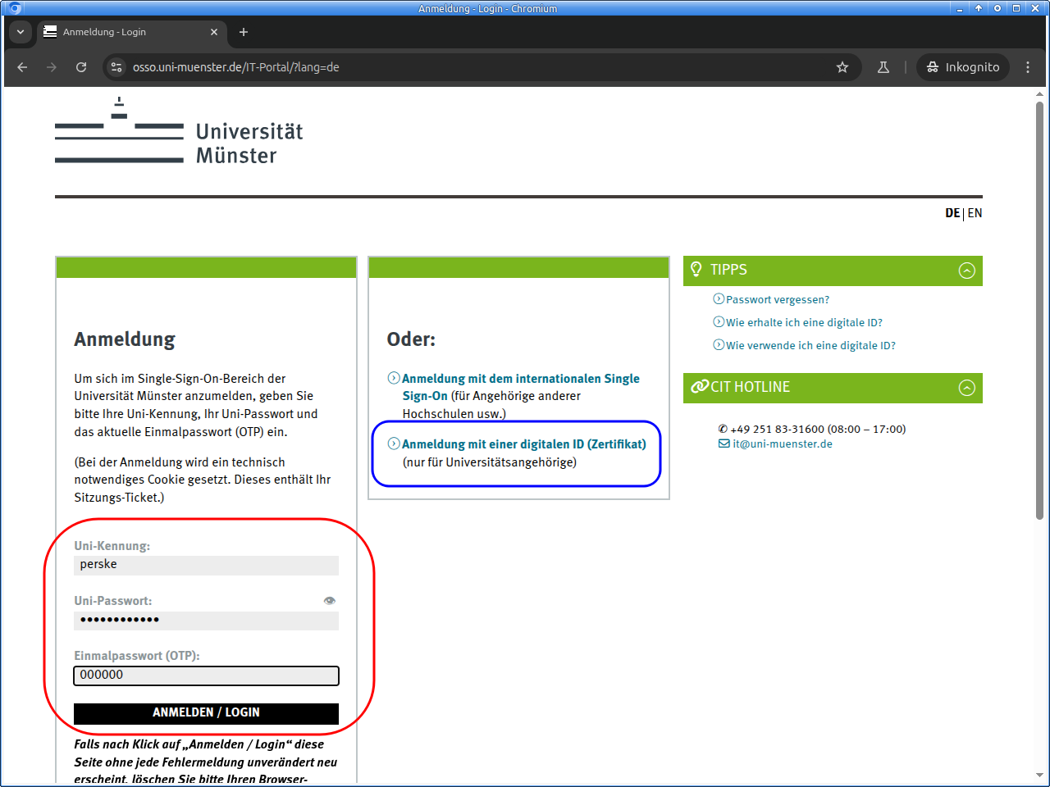Click the Universität Münster logo
The height and width of the screenshot is (787, 1050).
click(179, 132)
